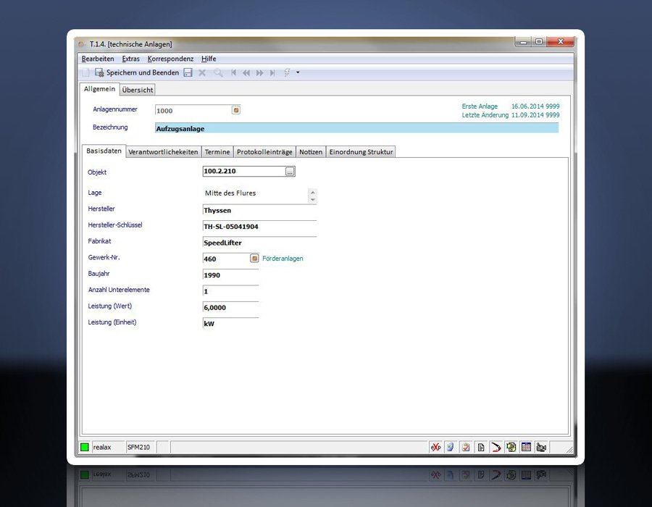Open the Extras menu
Viewport: 652px width, 507px height.
click(x=130, y=59)
